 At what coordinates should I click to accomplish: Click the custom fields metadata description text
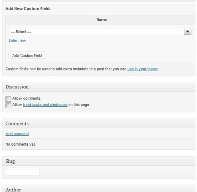66,69
